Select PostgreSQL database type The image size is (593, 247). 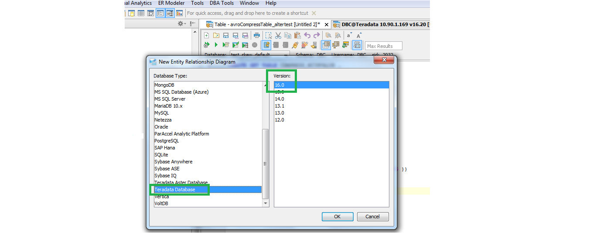(x=208, y=141)
